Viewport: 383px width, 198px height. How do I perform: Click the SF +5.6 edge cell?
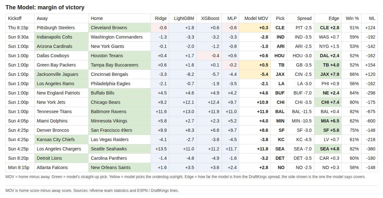coord(328,130)
